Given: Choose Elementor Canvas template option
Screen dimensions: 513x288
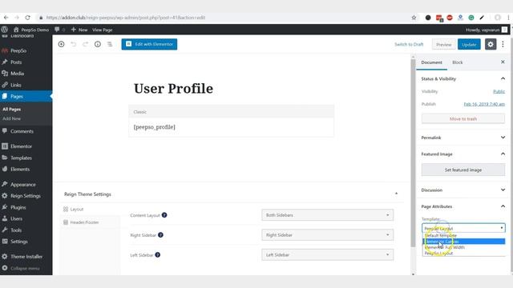Looking at the screenshot, I should (x=464, y=242).
